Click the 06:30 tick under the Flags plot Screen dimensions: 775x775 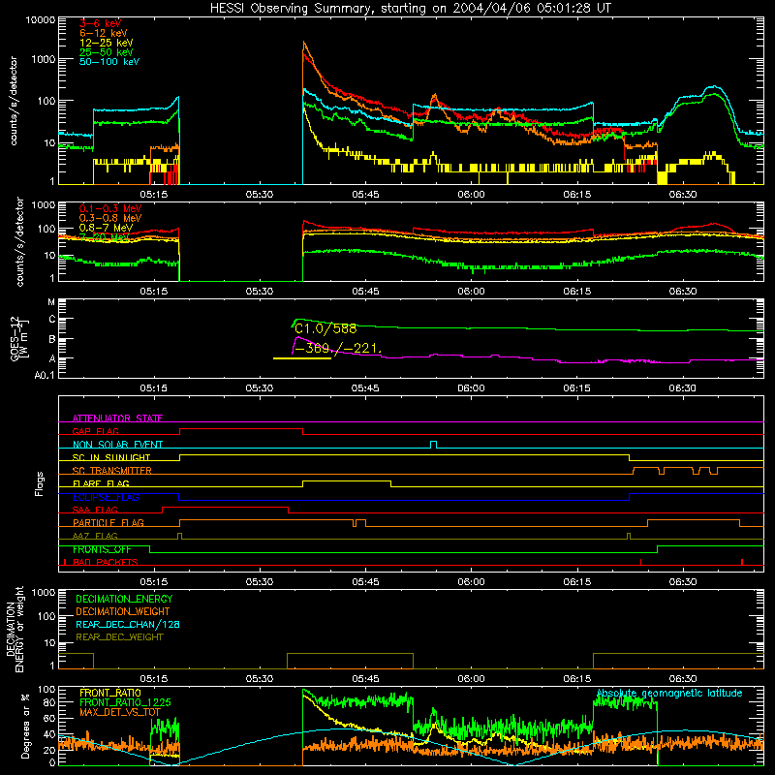pyautogui.click(x=683, y=582)
